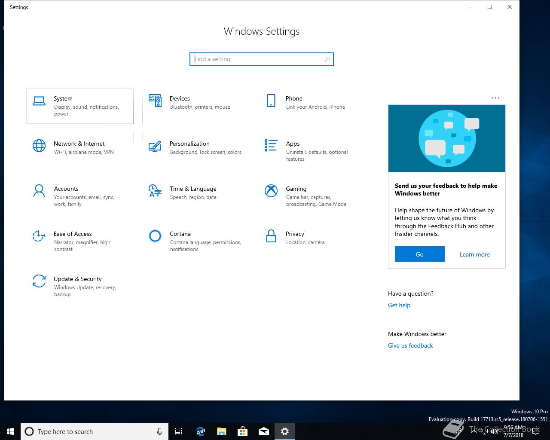Open the three-dot menu above feedback card
The height and width of the screenshot is (440, 550).
[495, 98]
